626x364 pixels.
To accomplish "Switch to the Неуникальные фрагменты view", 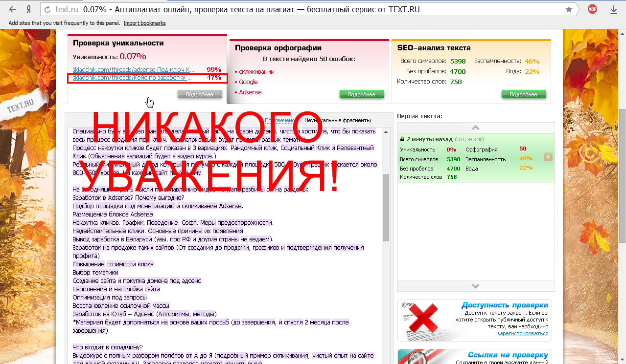I will point(337,120).
